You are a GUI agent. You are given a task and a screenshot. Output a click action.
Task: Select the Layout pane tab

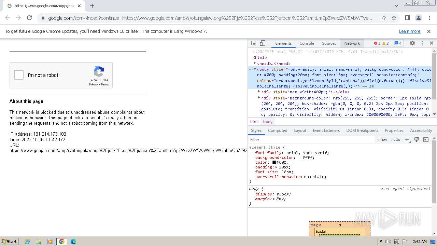(300, 131)
